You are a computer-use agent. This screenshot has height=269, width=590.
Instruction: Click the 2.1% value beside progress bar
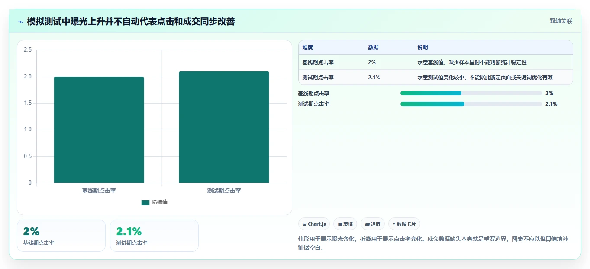[551, 104]
